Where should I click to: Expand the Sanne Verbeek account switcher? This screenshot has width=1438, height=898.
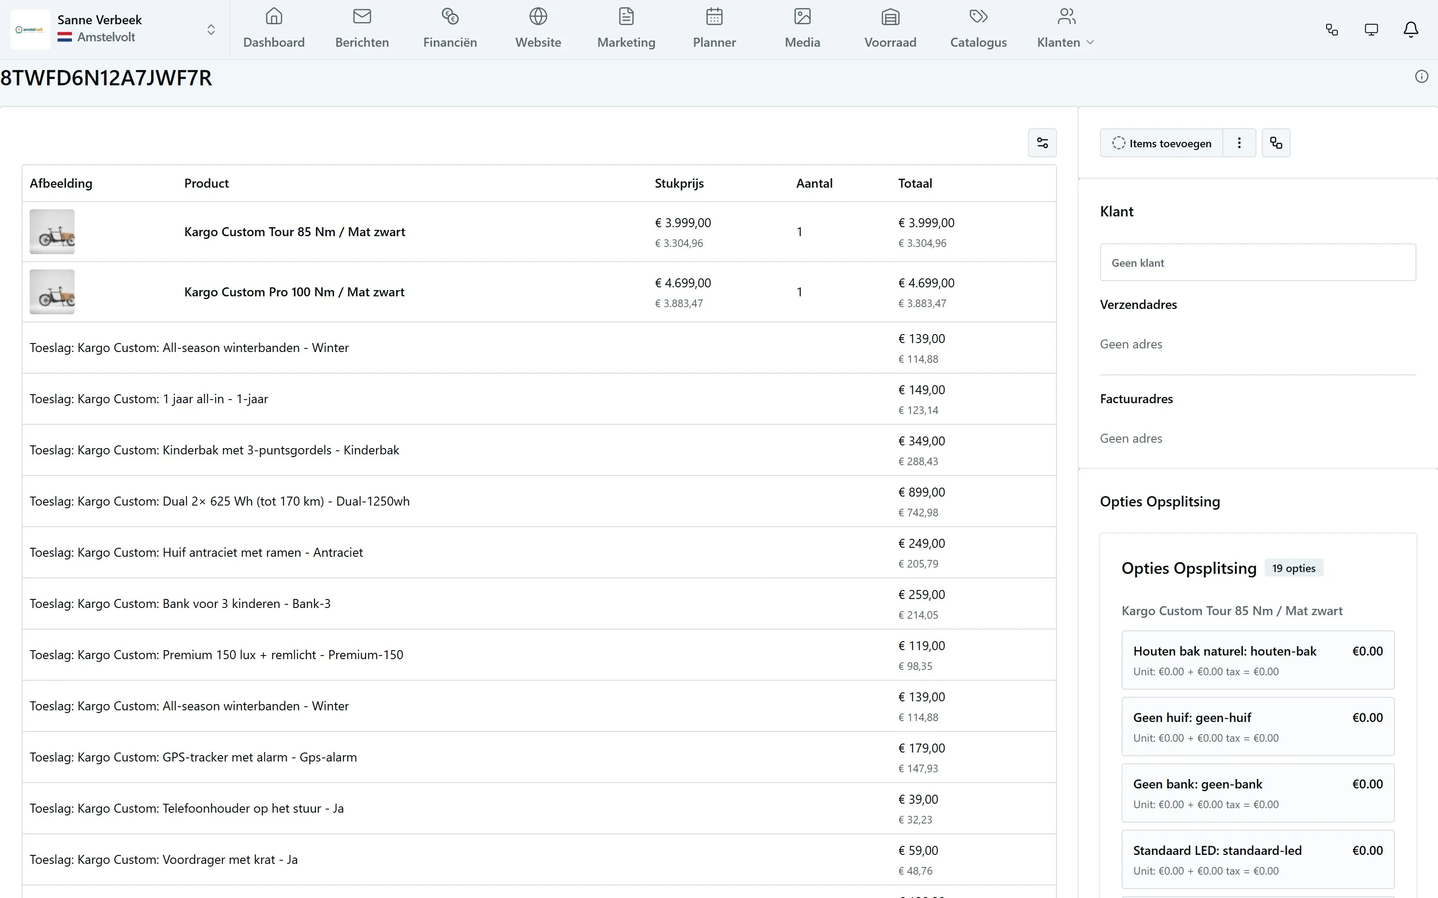coord(211,30)
